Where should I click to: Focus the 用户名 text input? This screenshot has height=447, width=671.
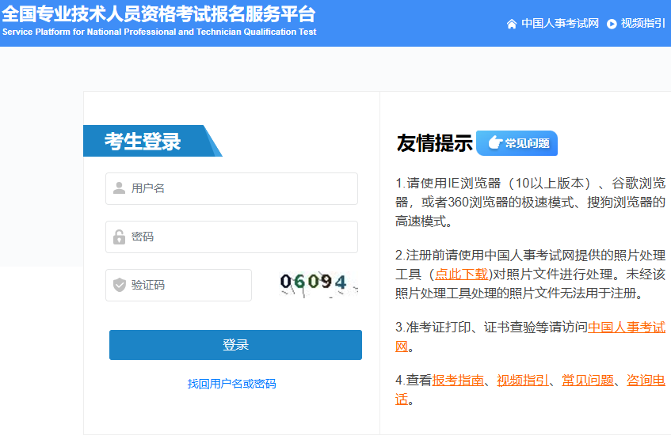(238, 188)
